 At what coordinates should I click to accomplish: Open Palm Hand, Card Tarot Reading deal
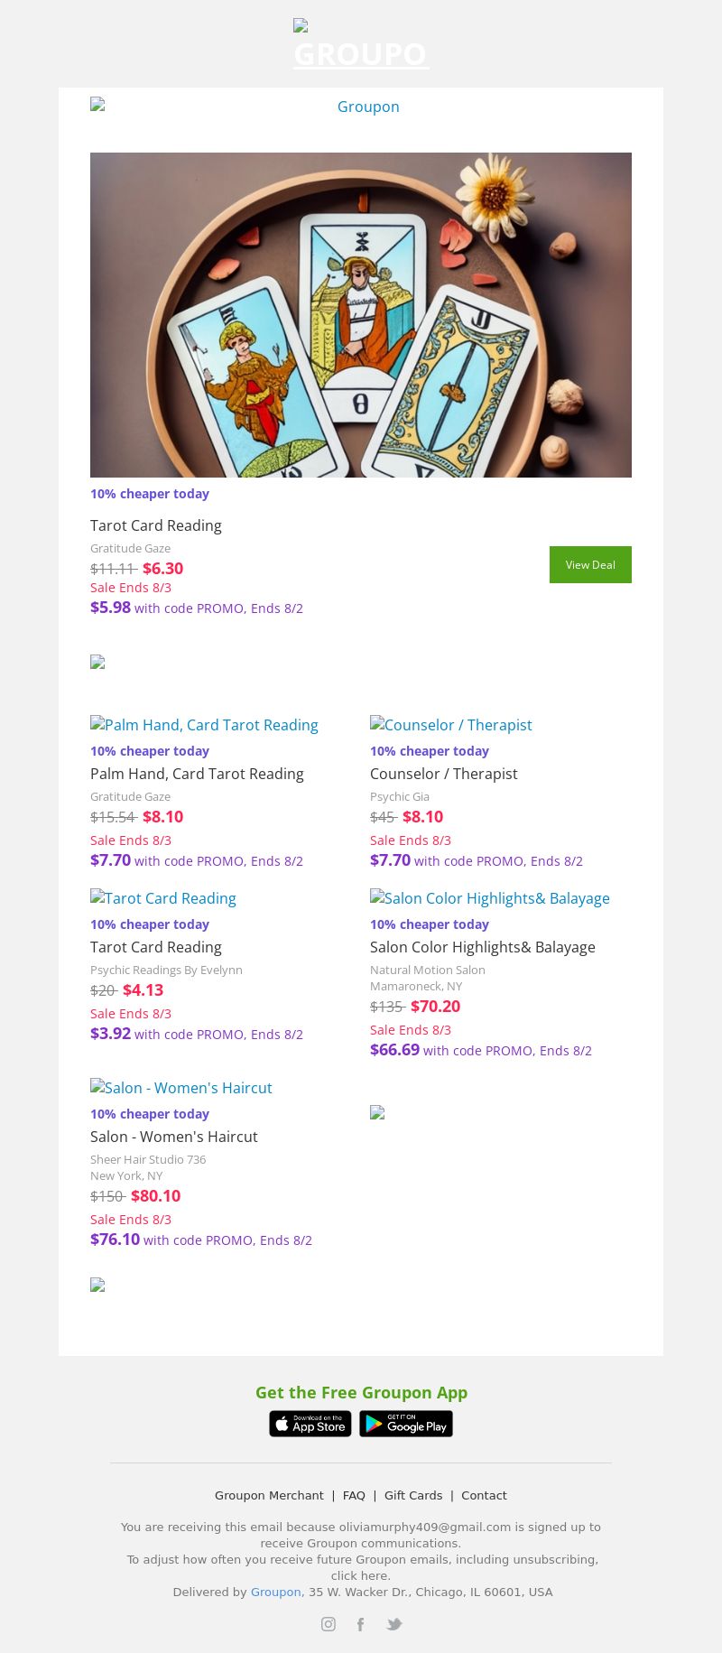tap(205, 725)
